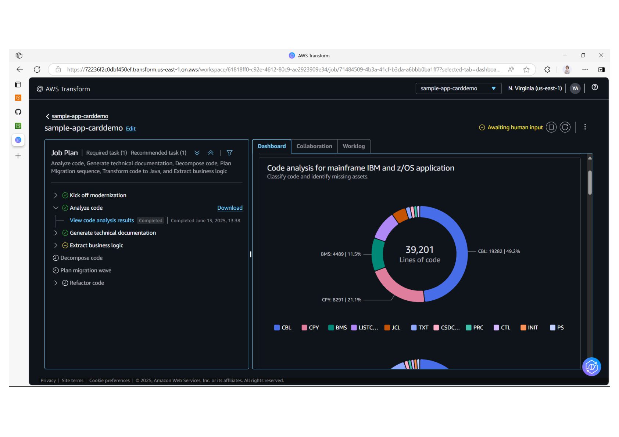Viewport: 619px width, 437px height.
Task: Toggle the browser sidebar panel icon
Action: pyautogui.click(x=601, y=69)
